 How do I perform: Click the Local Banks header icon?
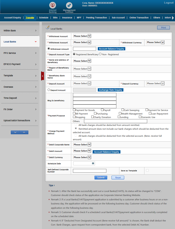tap(48, 28)
